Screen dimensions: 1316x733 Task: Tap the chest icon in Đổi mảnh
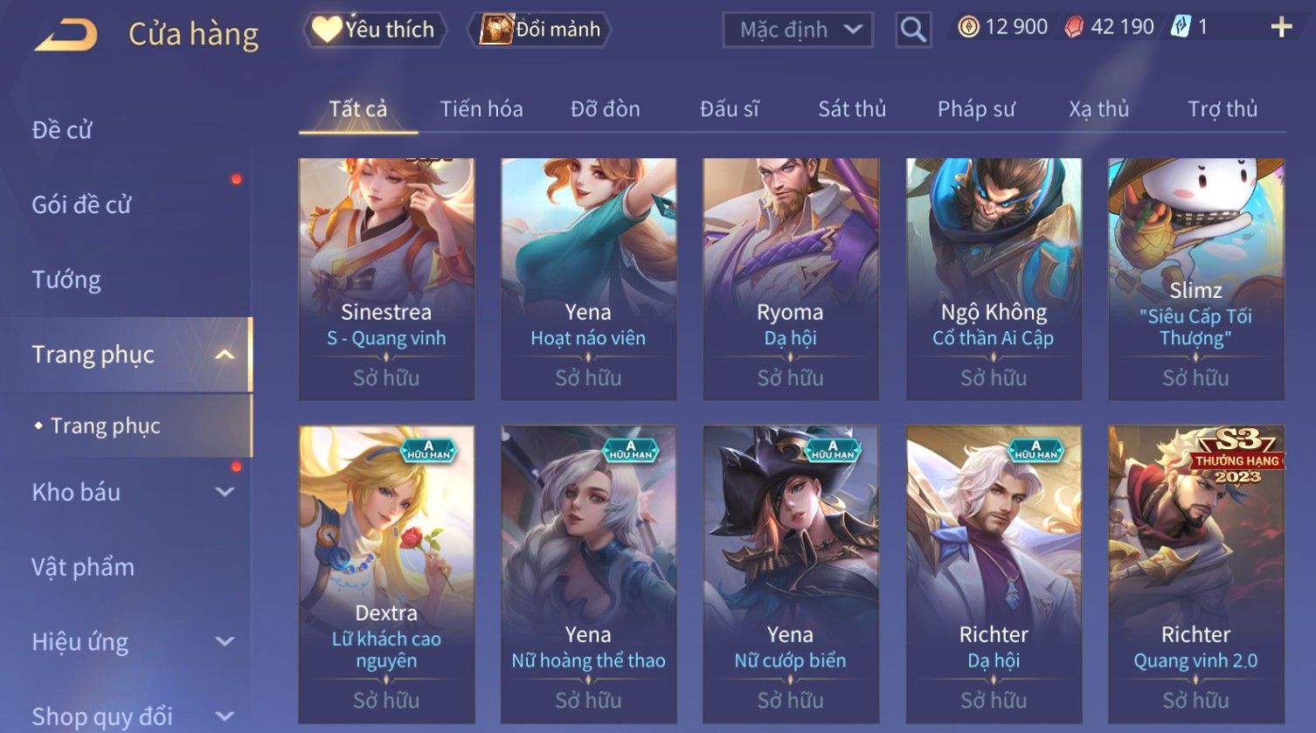[495, 29]
